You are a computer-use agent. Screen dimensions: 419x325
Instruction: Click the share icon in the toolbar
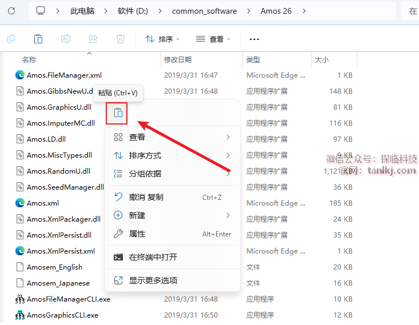(x=93, y=39)
